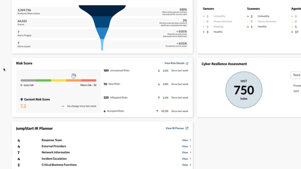
Task: Click the NIST 750 Index circle
Action: click(x=244, y=90)
